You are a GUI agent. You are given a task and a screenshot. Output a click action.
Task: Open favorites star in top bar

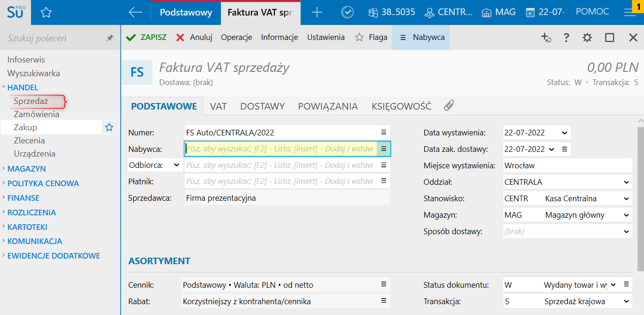point(46,13)
